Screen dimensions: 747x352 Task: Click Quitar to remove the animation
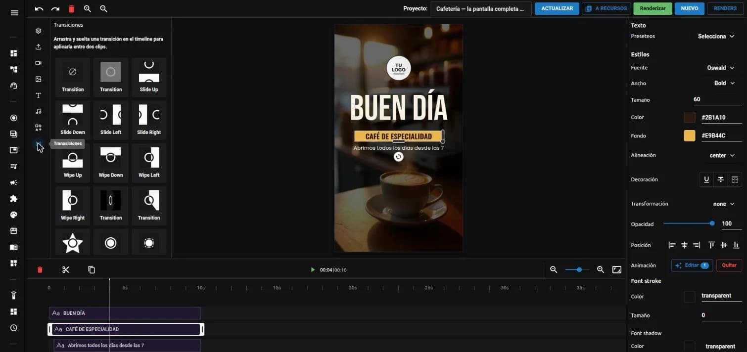[729, 265]
